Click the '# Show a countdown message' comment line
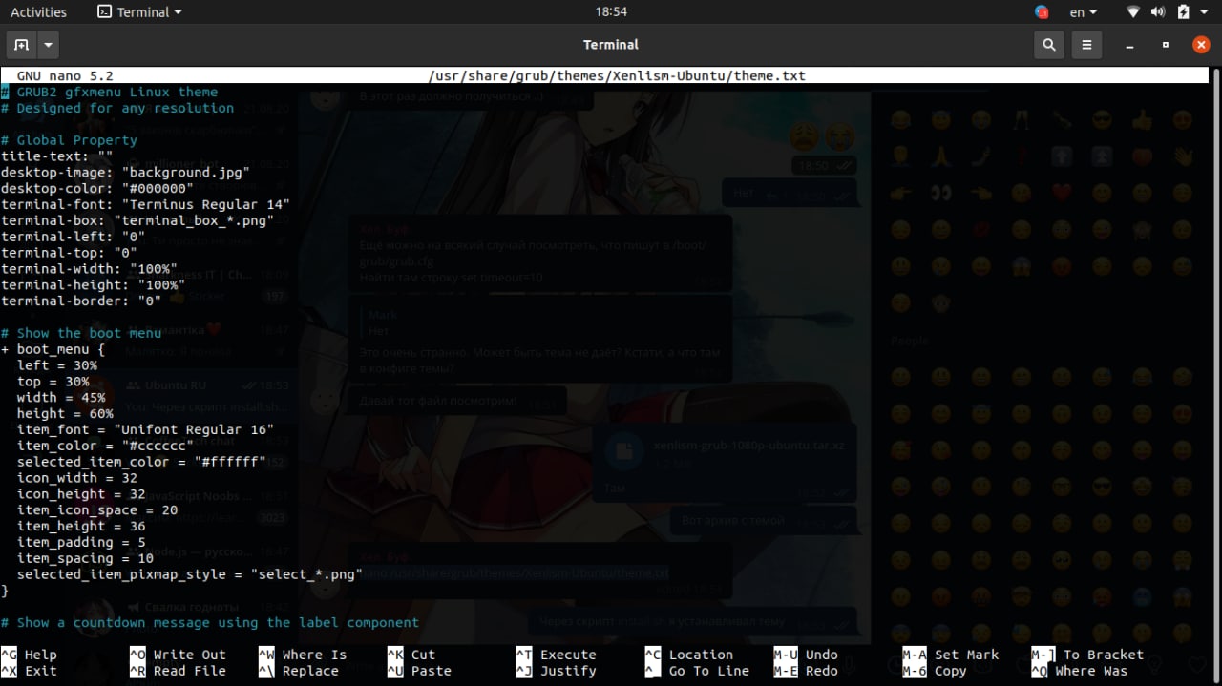The image size is (1222, 686). [210, 622]
